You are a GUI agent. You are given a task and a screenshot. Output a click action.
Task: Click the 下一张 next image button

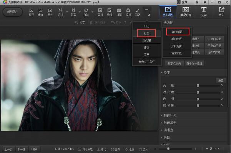pos(22,149)
